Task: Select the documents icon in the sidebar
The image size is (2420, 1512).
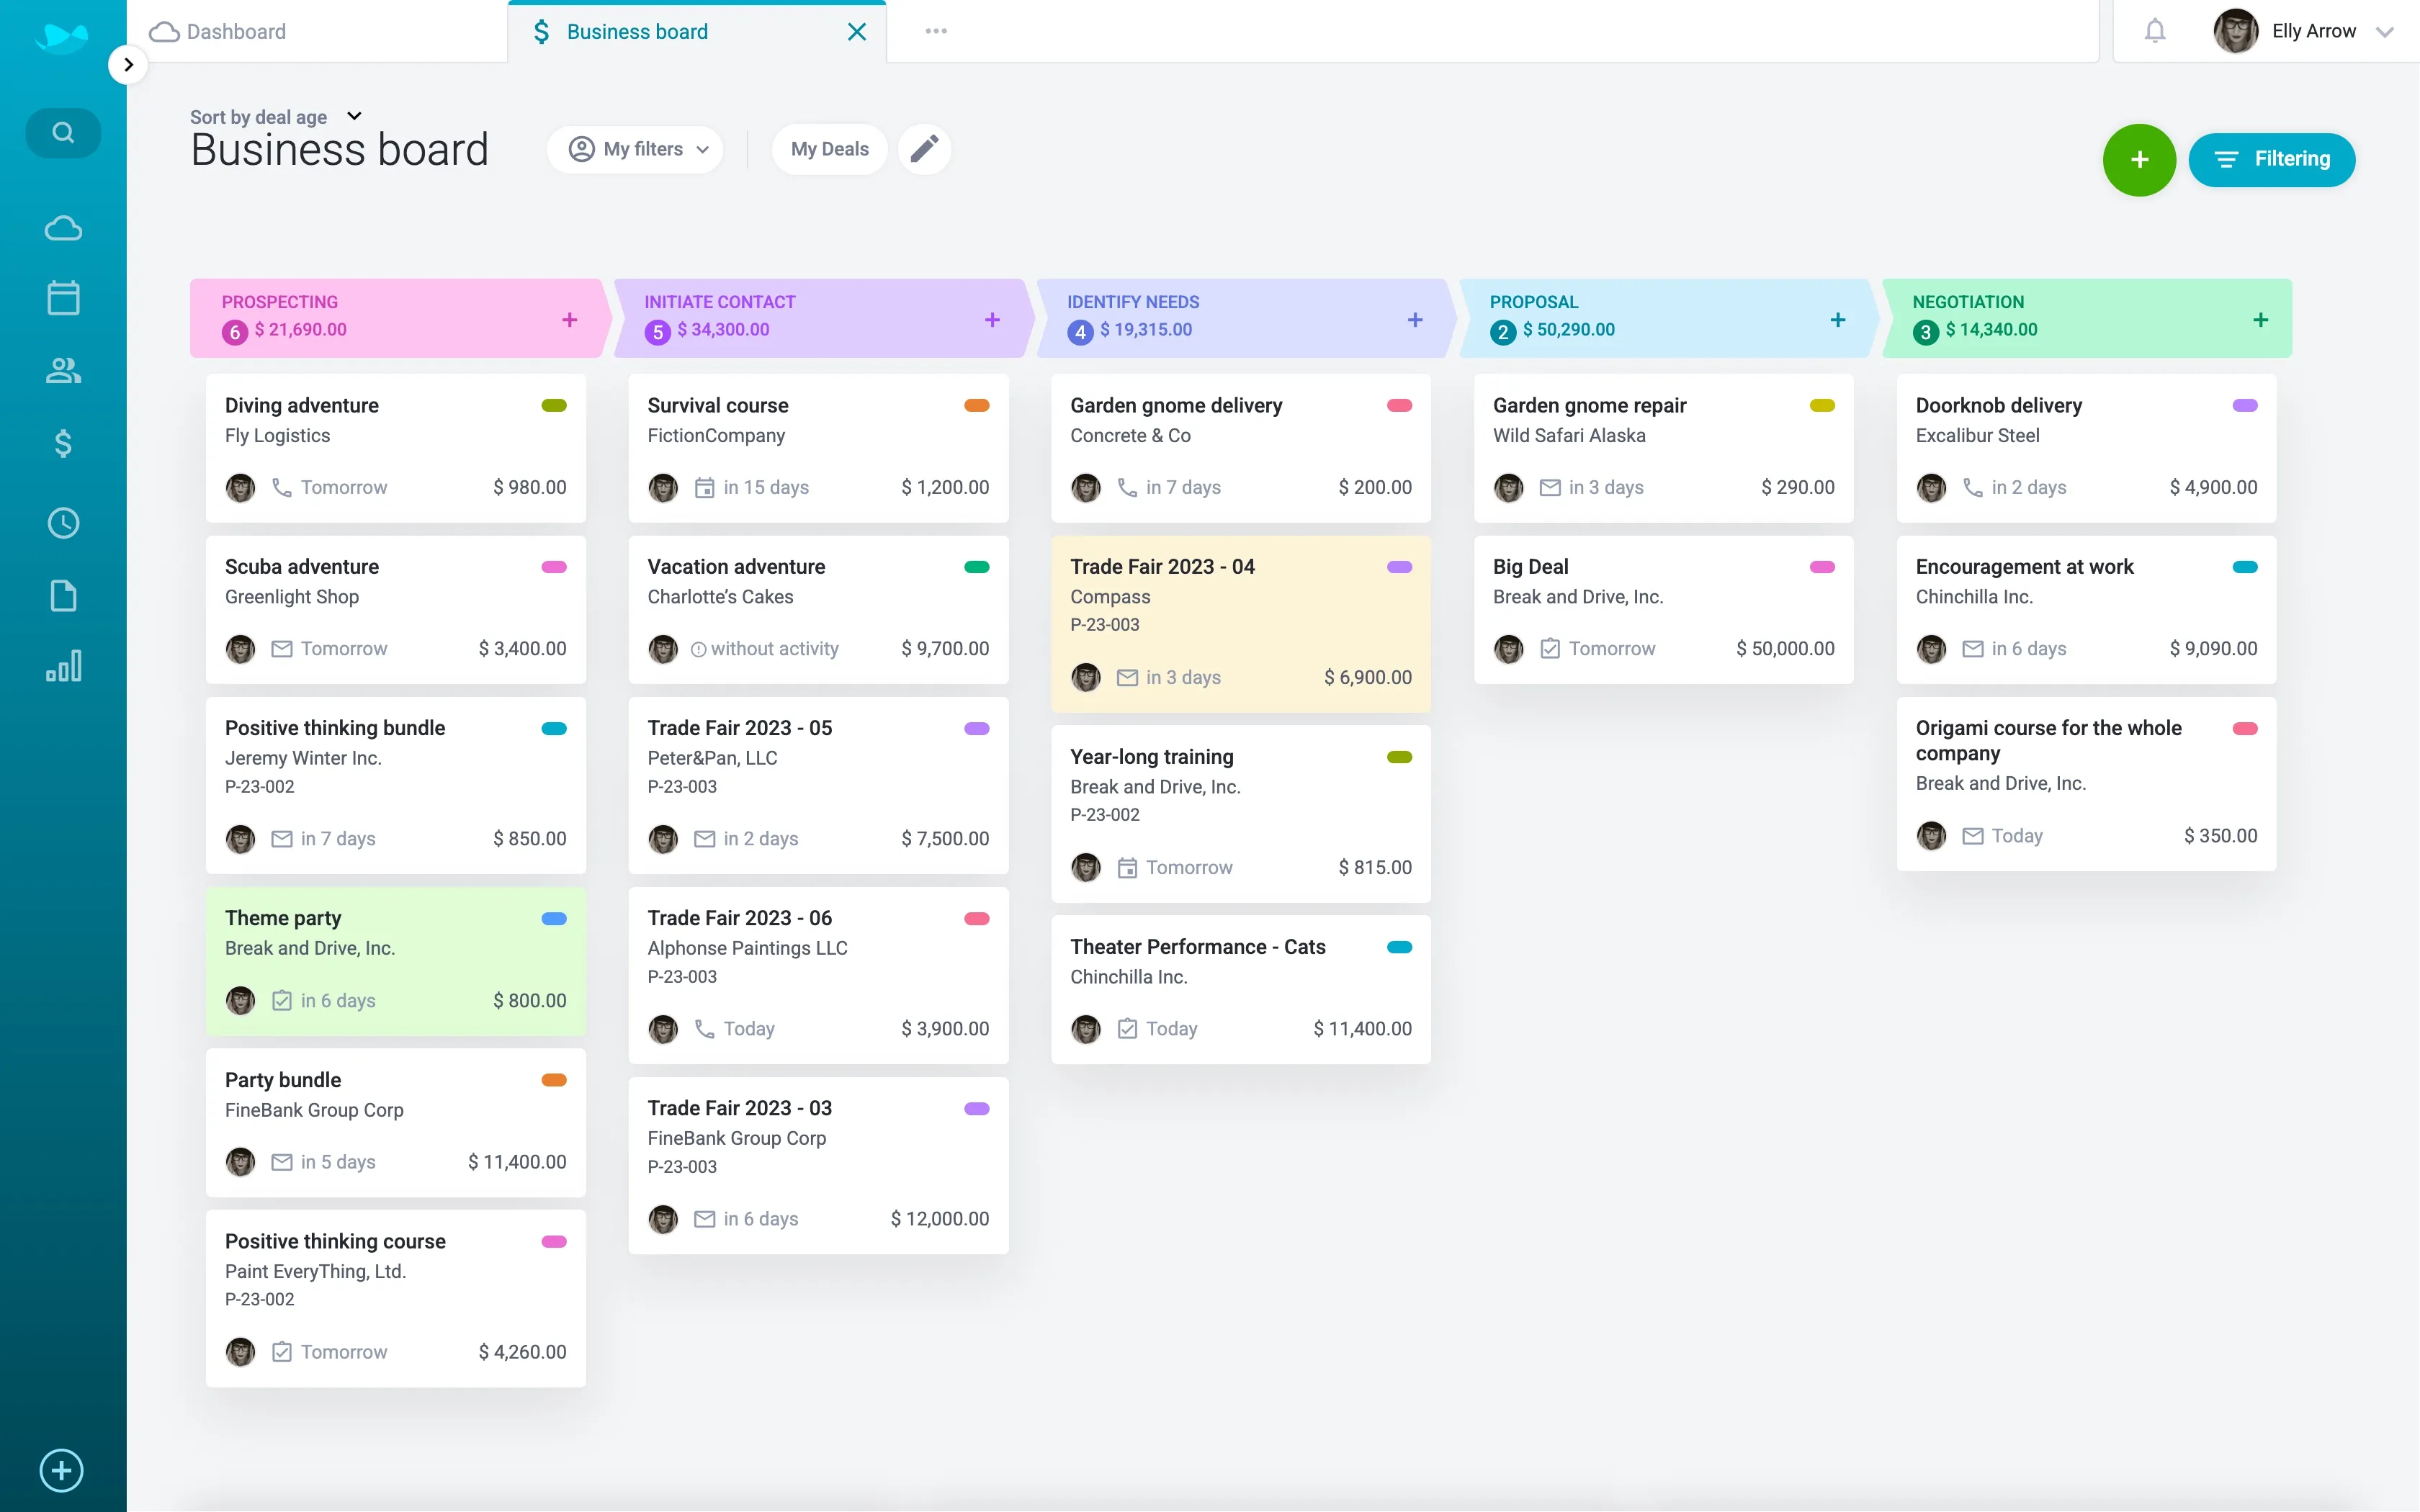Action: pyautogui.click(x=62, y=596)
